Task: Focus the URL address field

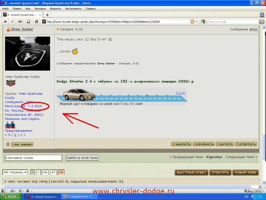Action: pyautogui.click(x=118, y=22)
